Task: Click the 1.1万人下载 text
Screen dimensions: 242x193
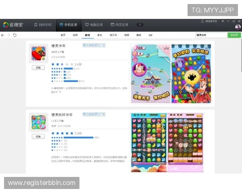Action: (x=57, y=121)
